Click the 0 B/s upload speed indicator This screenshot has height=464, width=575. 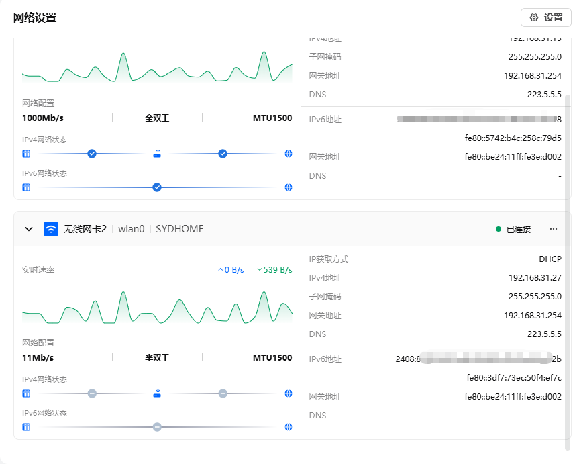(231, 270)
